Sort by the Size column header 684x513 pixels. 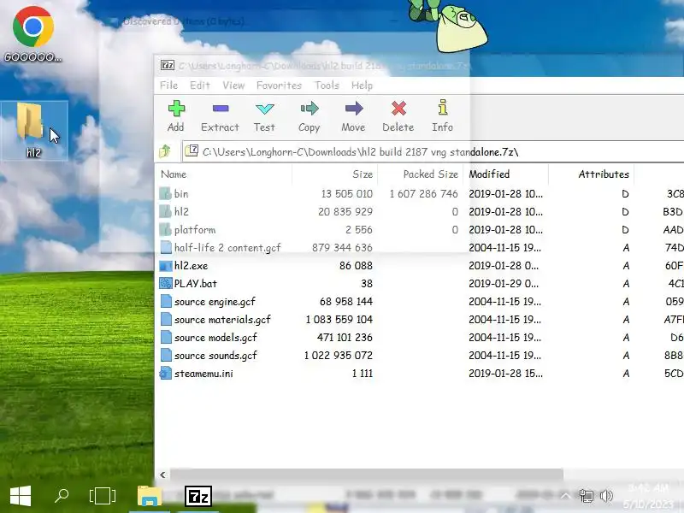[334, 174]
